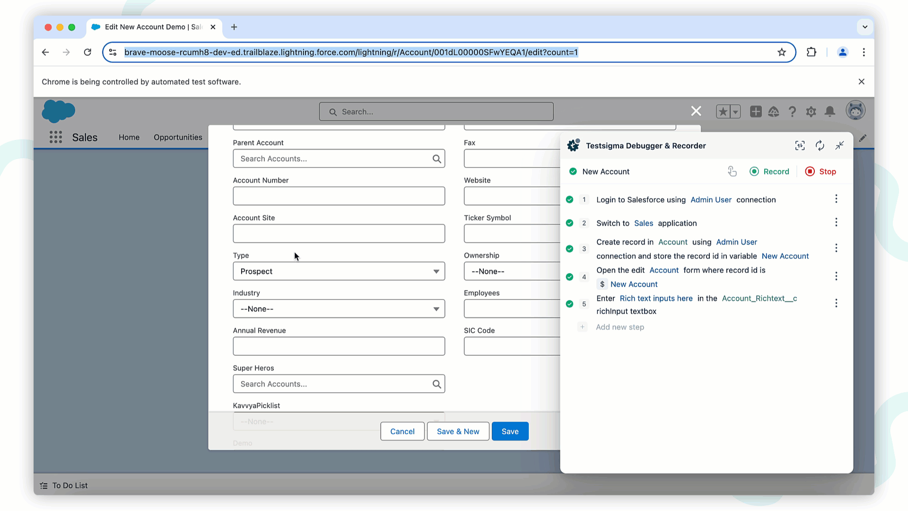Bookmark this page with the star
This screenshot has height=511, width=908.
[782, 52]
